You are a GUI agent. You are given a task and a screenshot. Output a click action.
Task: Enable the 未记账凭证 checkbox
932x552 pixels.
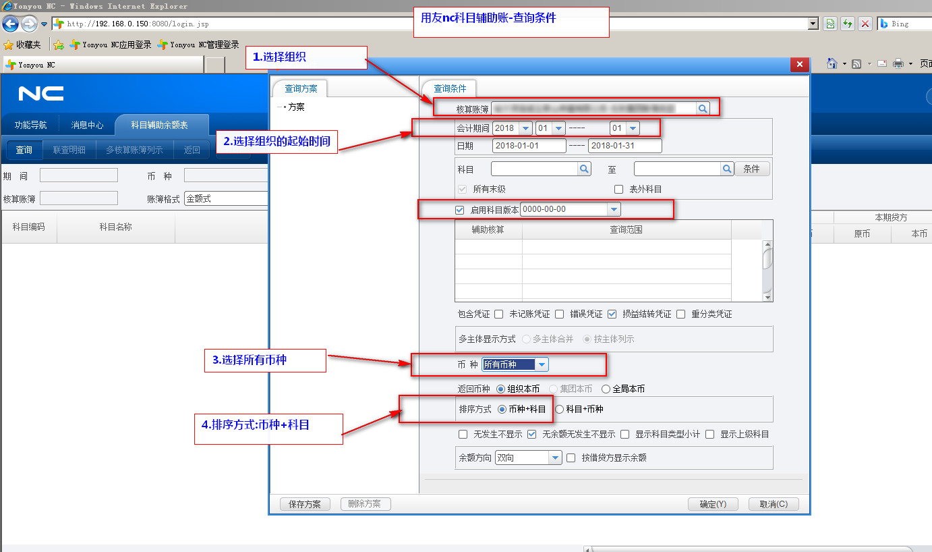[x=499, y=314]
